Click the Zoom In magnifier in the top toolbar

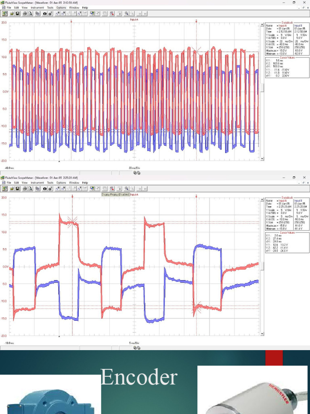(x=126, y=13)
